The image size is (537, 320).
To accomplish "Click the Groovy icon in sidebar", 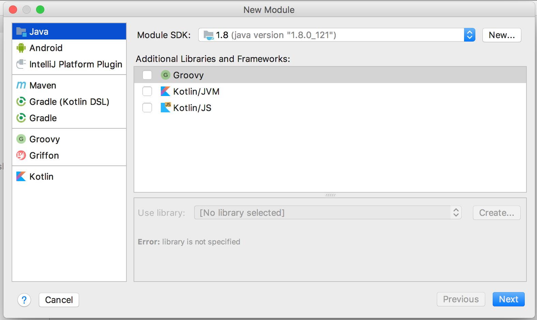I will 21,139.
